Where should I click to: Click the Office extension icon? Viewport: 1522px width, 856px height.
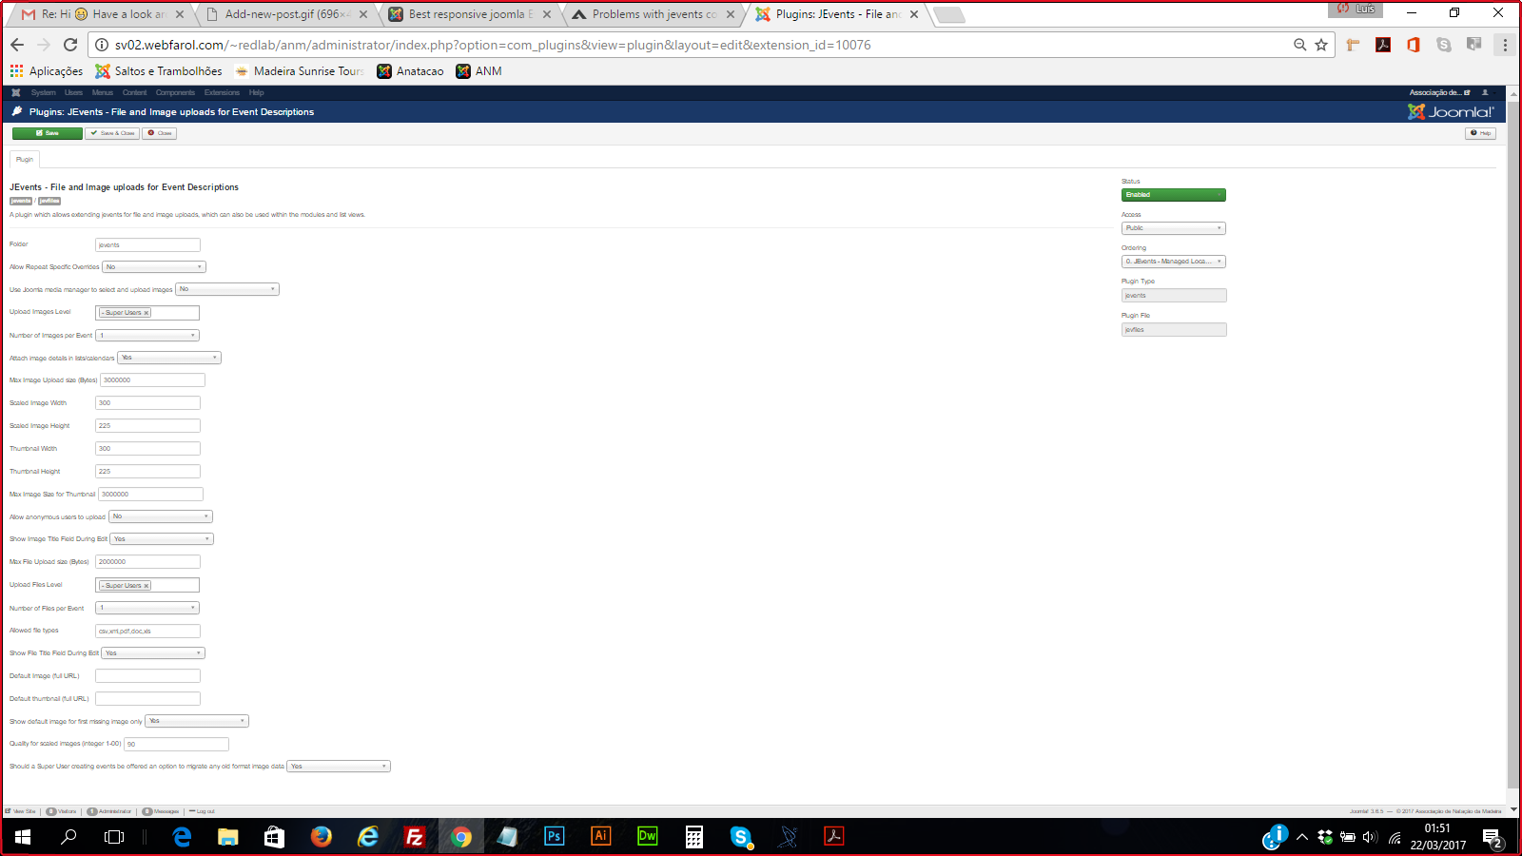(x=1414, y=45)
